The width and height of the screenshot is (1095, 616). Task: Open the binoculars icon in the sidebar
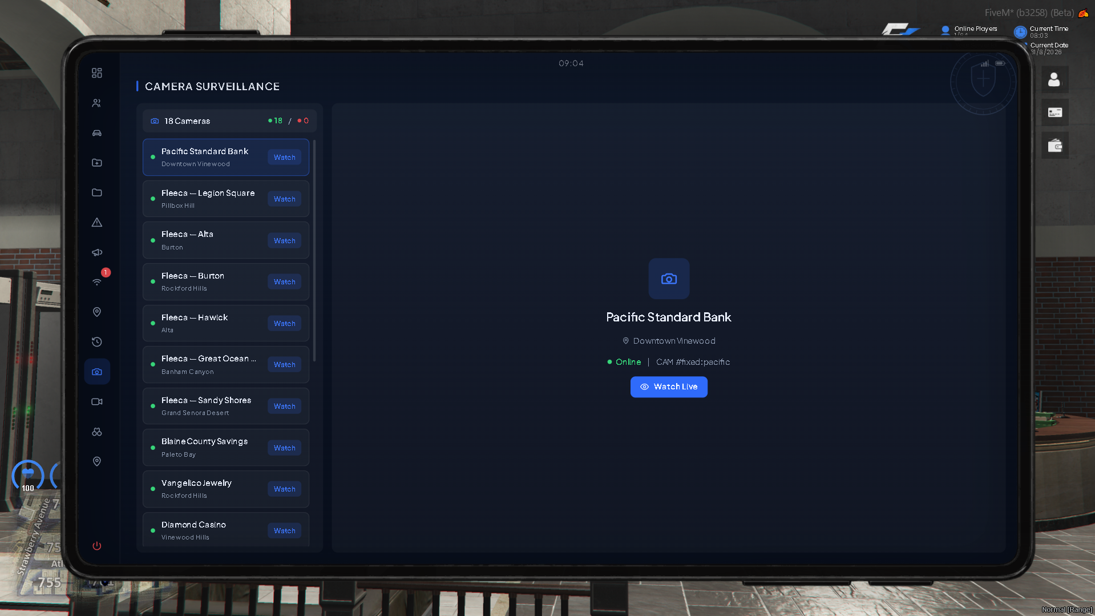[x=97, y=432]
